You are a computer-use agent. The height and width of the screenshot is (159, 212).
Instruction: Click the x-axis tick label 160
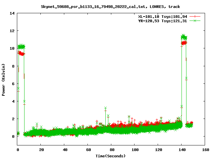pyautogui.click(x=205, y=150)
